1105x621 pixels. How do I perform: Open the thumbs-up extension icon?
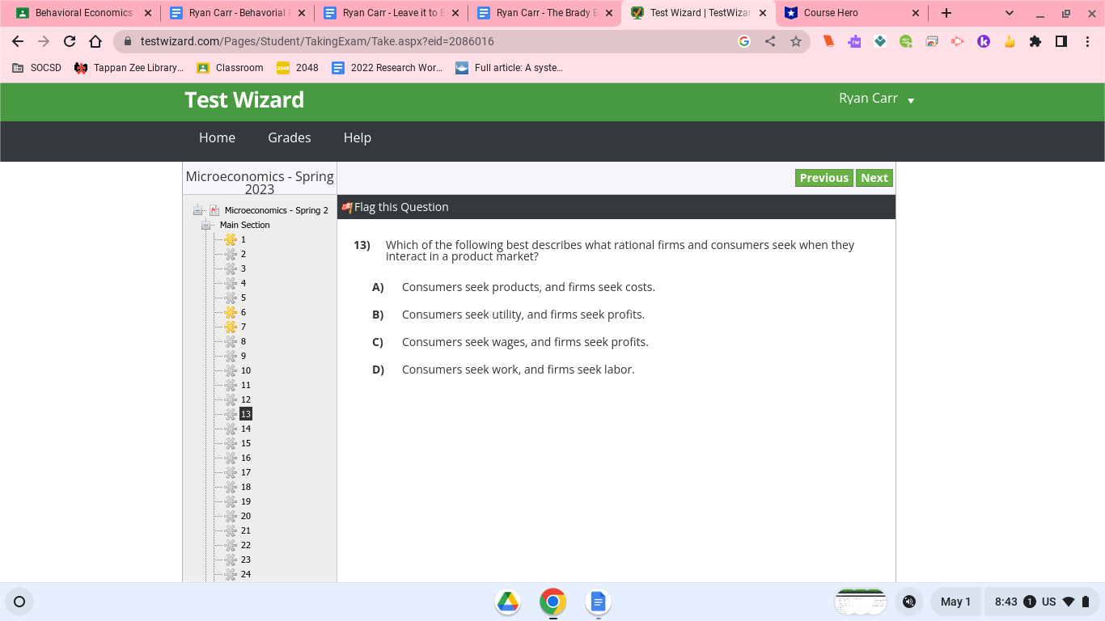click(x=1010, y=41)
